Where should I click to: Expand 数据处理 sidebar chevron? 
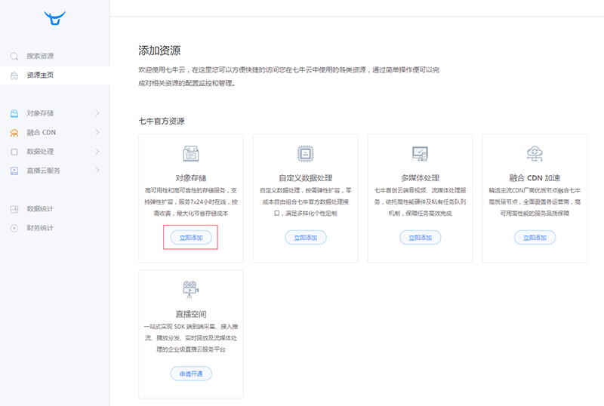97,152
